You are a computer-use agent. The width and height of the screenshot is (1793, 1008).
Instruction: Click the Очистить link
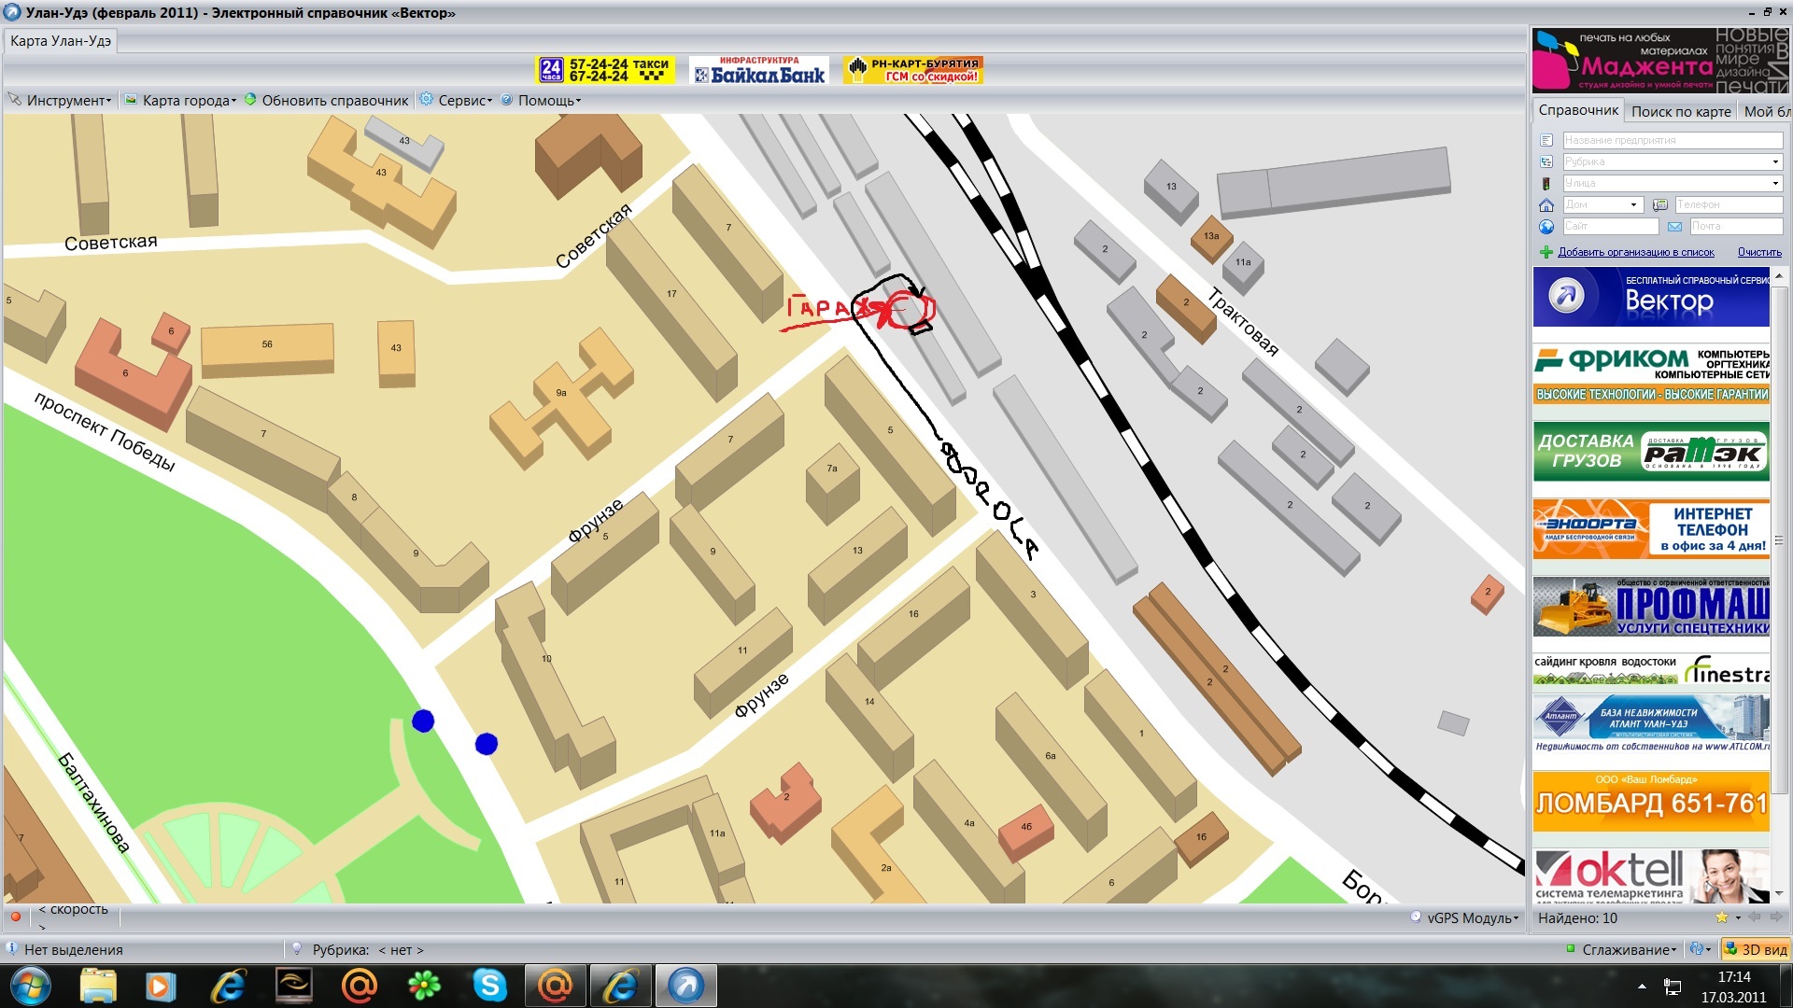tap(1758, 252)
